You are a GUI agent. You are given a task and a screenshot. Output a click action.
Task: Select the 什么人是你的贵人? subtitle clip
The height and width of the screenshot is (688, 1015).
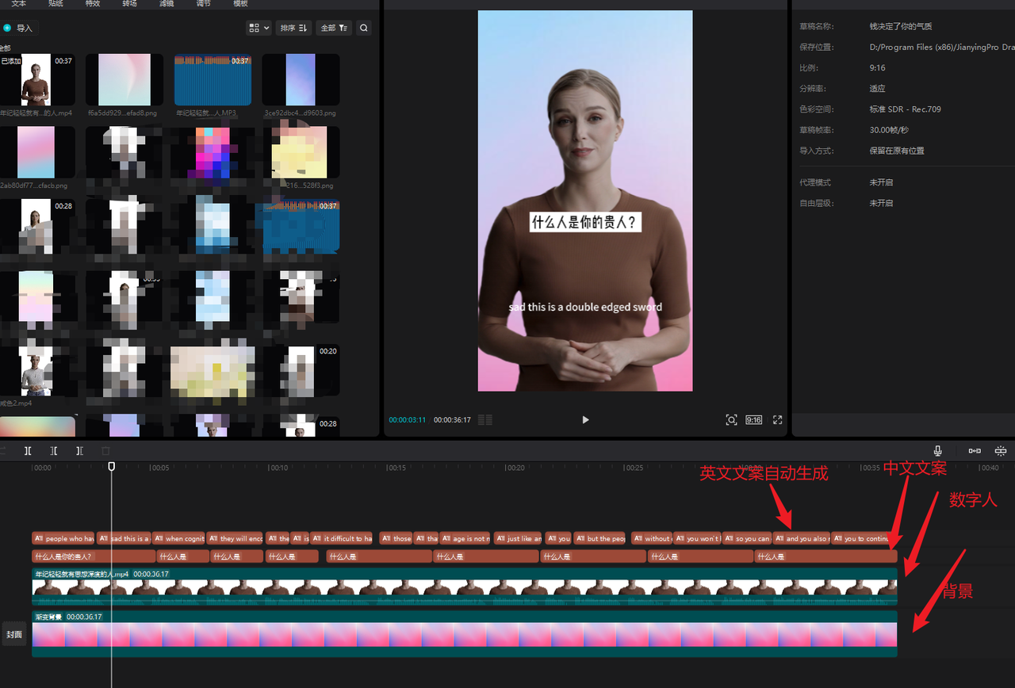(94, 556)
